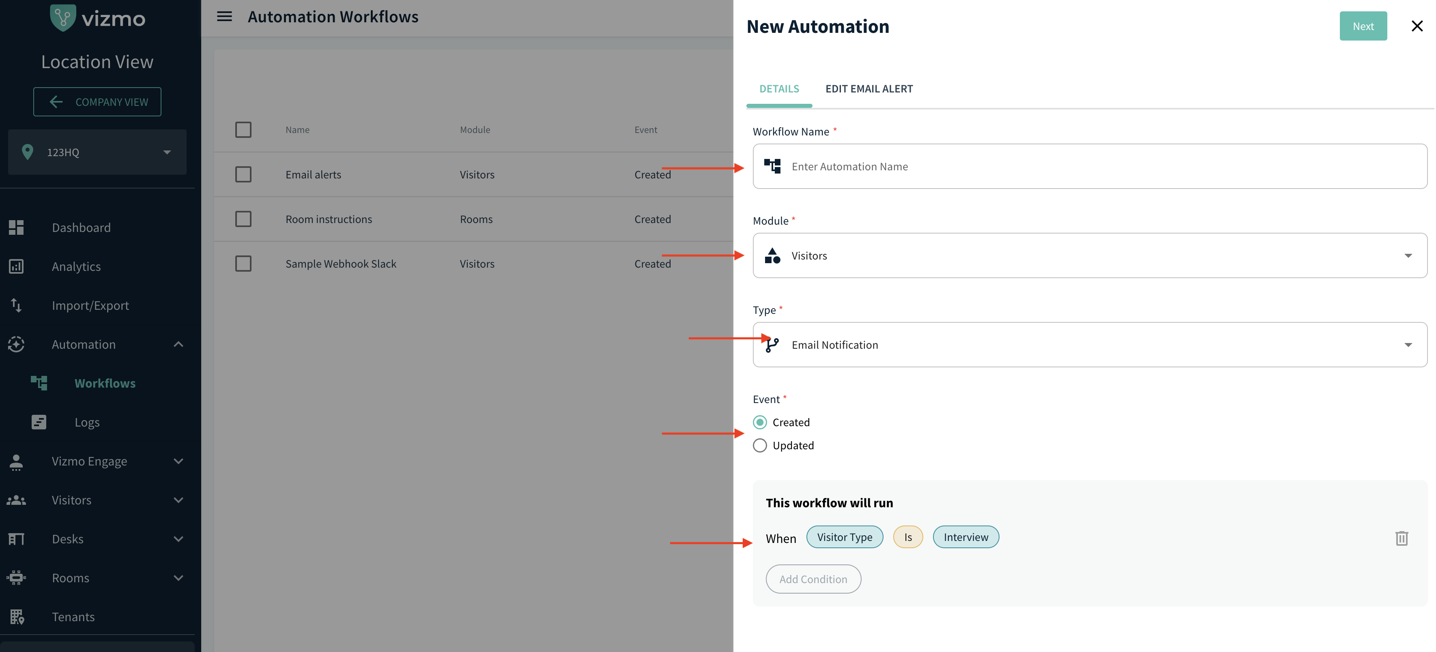Go to Import/Export section

point(90,305)
